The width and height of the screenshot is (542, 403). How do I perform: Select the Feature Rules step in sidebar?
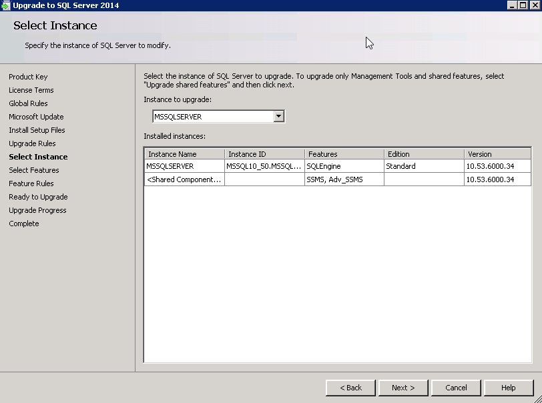pyautogui.click(x=31, y=183)
